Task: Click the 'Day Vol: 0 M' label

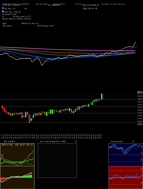Action: 90,8
